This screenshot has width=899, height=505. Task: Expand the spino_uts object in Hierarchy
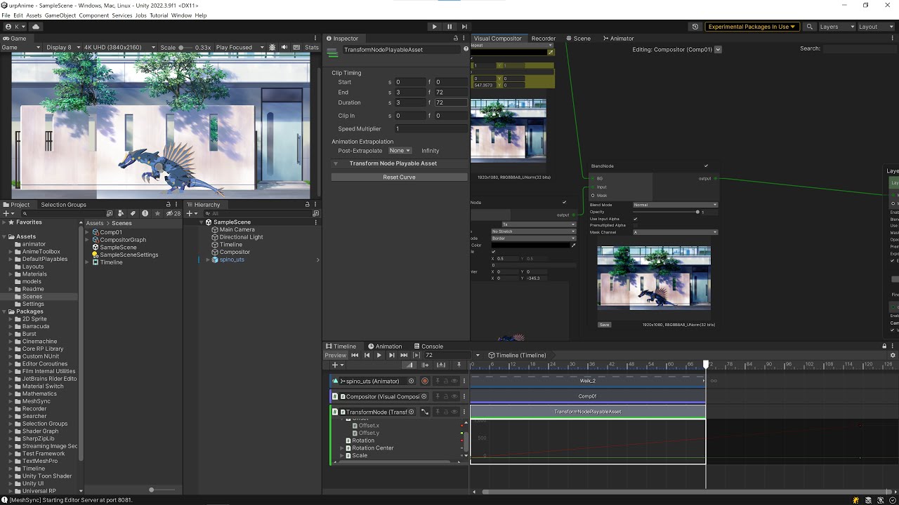(208, 260)
